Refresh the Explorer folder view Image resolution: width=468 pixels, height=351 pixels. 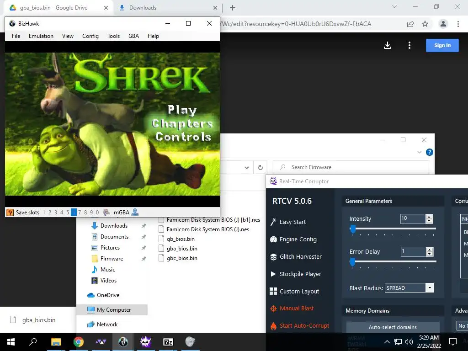(260, 167)
